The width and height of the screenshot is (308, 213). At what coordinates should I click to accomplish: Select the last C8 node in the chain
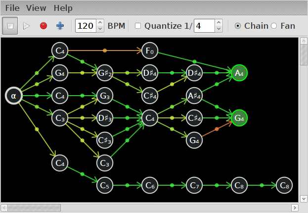point(284,185)
